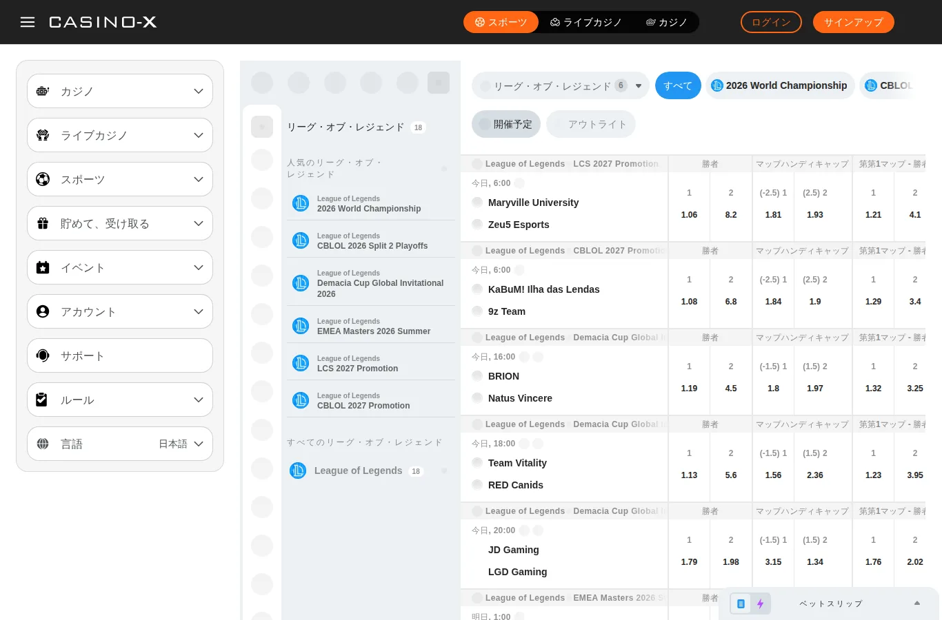The height and width of the screenshot is (620, 942).
Task: Select the すべて filter chip
Action: coord(678,85)
